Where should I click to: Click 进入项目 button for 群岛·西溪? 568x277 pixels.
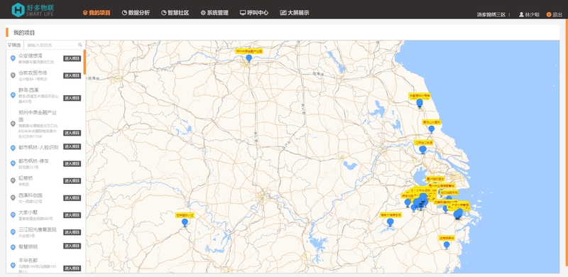(x=72, y=98)
